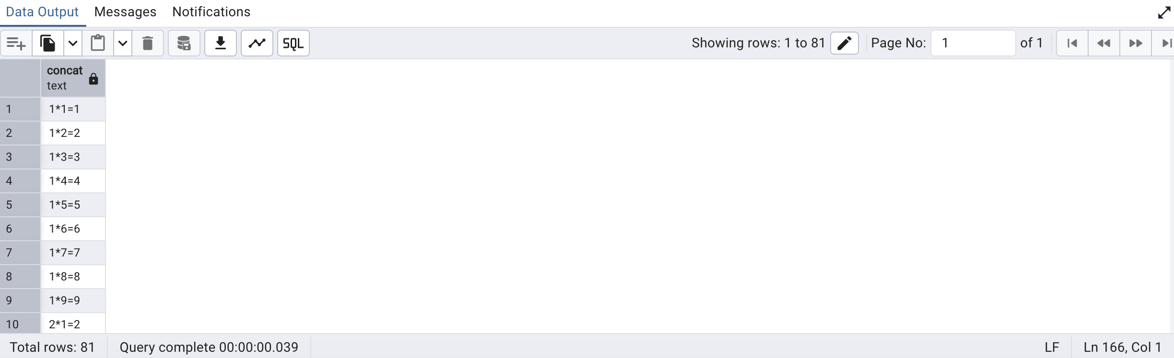This screenshot has width=1174, height=358.
Task: Copy selected rows with the copy icon
Action: pos(48,44)
